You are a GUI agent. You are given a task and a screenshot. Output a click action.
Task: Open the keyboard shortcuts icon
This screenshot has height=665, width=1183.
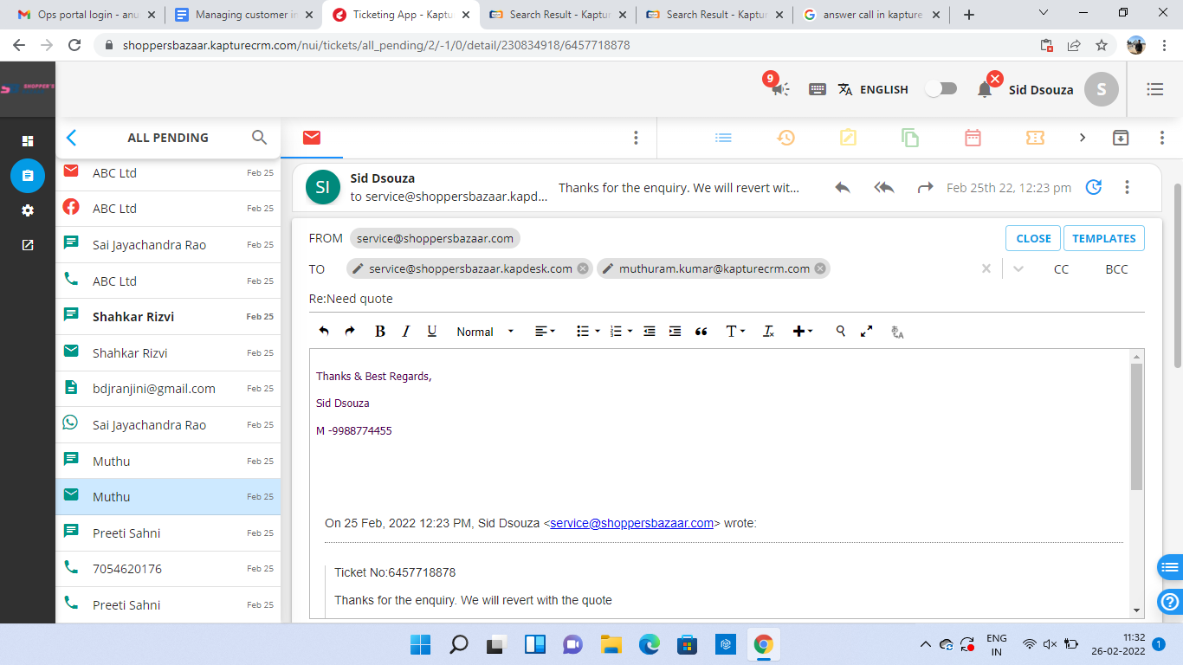[817, 89]
